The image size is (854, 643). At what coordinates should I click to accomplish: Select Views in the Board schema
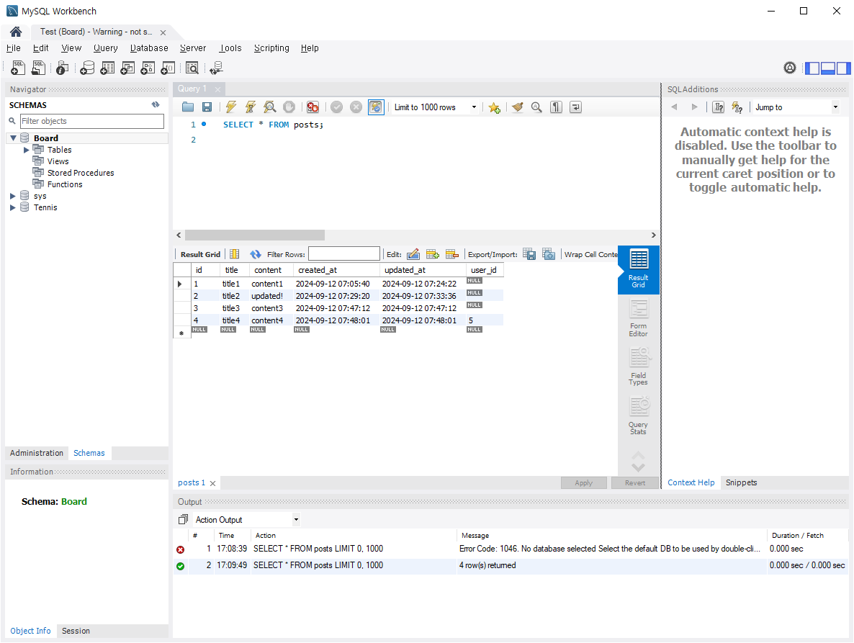(58, 161)
